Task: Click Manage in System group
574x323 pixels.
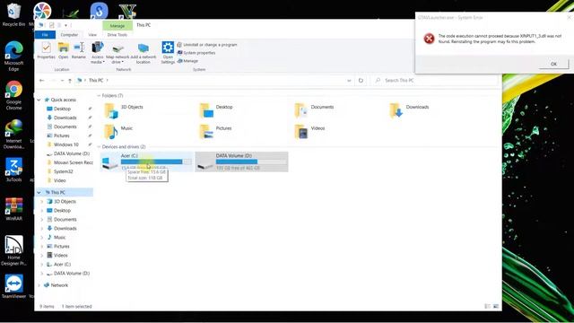Action: pos(187,61)
